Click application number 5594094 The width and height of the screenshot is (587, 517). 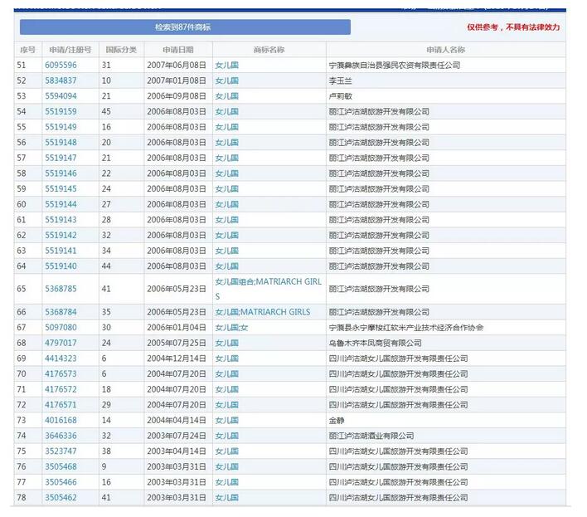click(x=61, y=96)
